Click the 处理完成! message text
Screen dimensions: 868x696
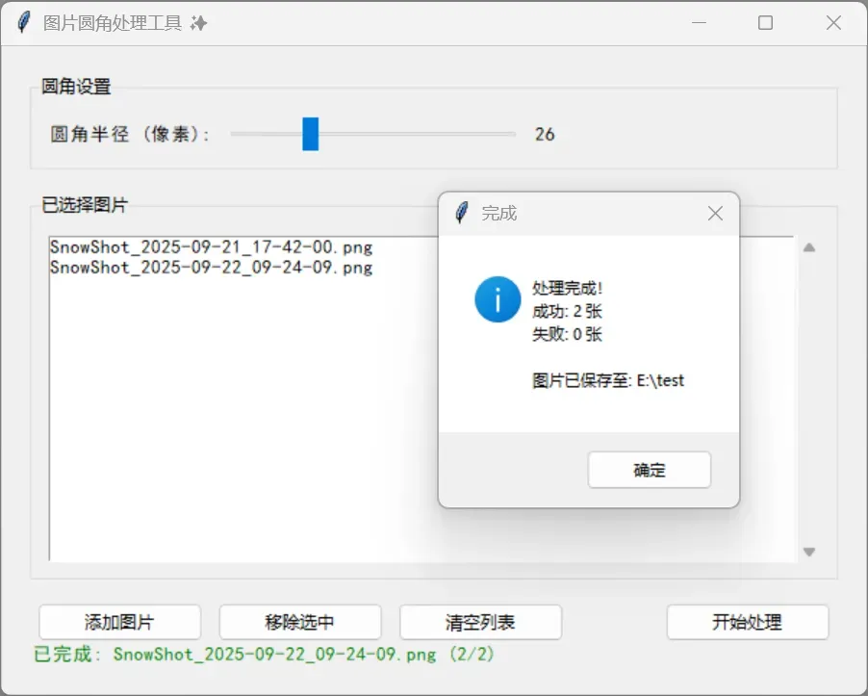coord(568,288)
